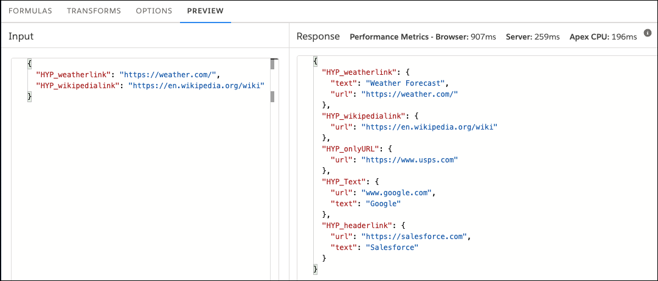The image size is (658, 281).
Task: Click the "https://www.usps.com" value
Action: click(409, 159)
